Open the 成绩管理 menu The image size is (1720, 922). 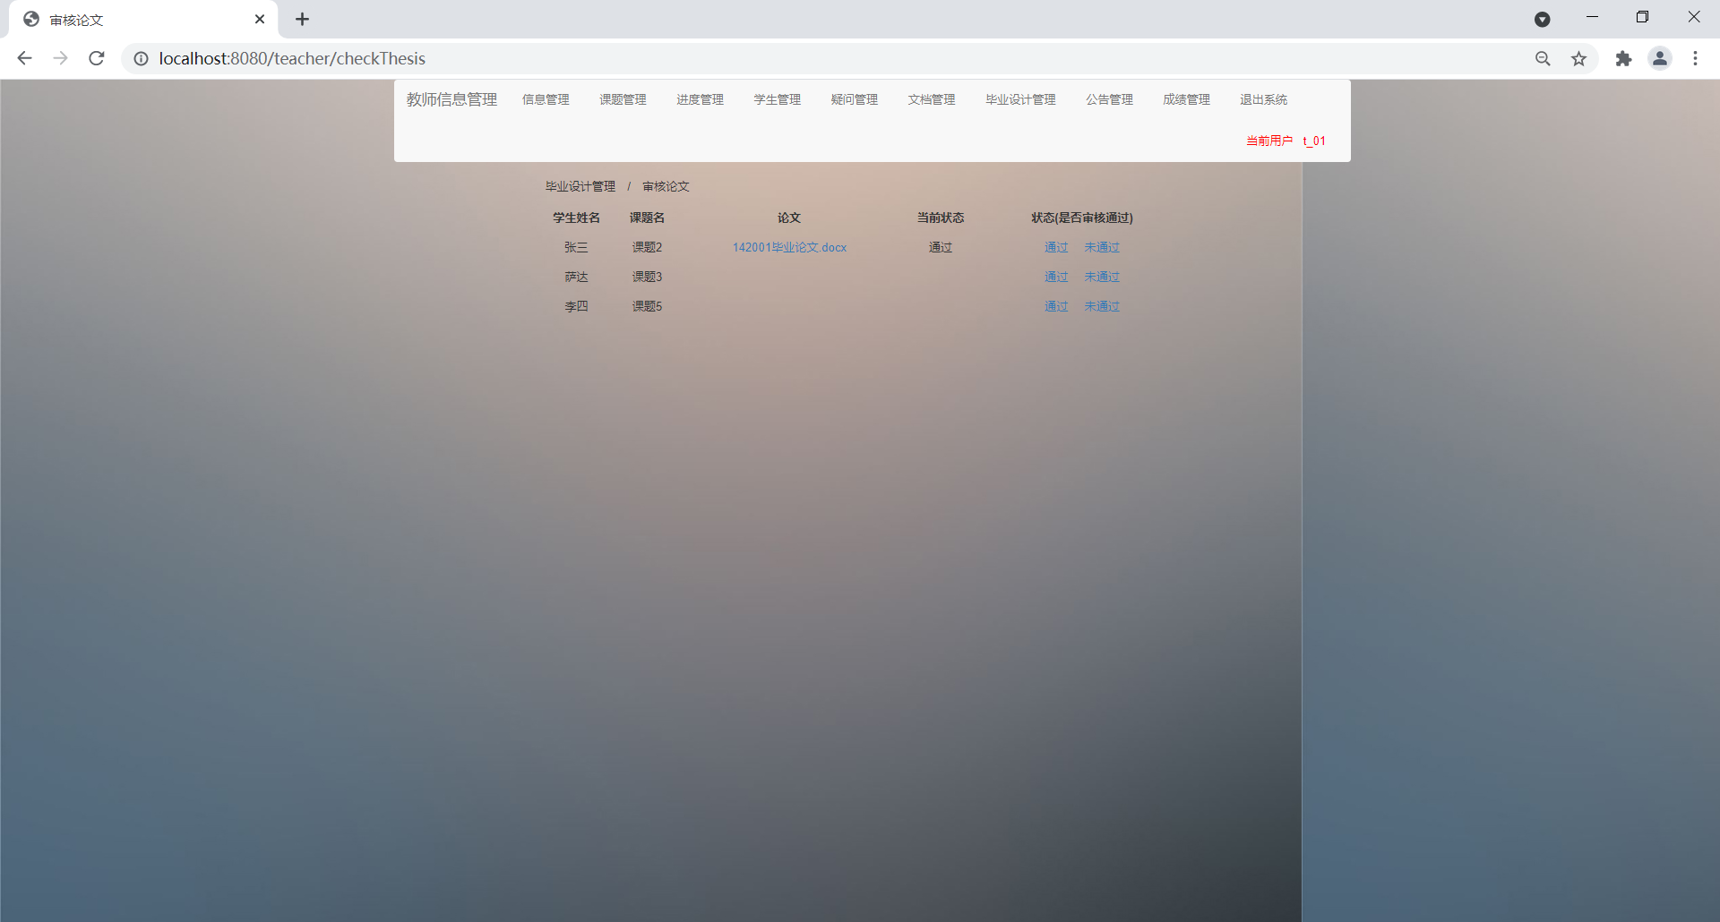pyautogui.click(x=1186, y=99)
